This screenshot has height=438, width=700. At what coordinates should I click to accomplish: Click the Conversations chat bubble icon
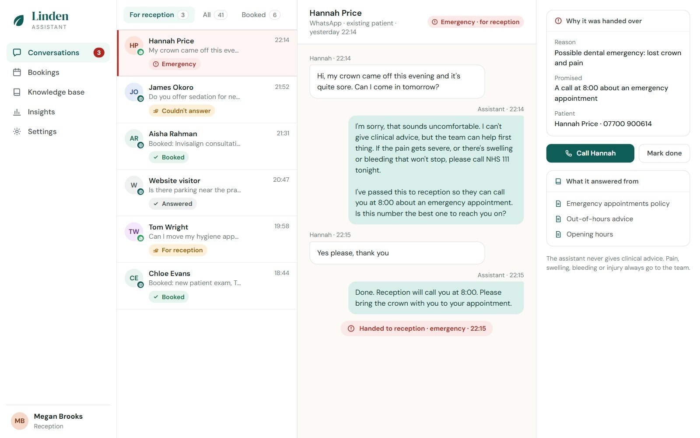pyautogui.click(x=17, y=53)
